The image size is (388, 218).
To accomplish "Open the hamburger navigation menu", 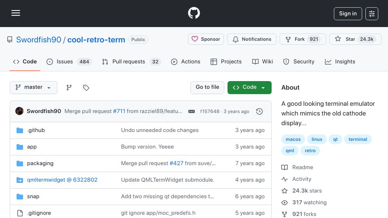I will [16, 13].
